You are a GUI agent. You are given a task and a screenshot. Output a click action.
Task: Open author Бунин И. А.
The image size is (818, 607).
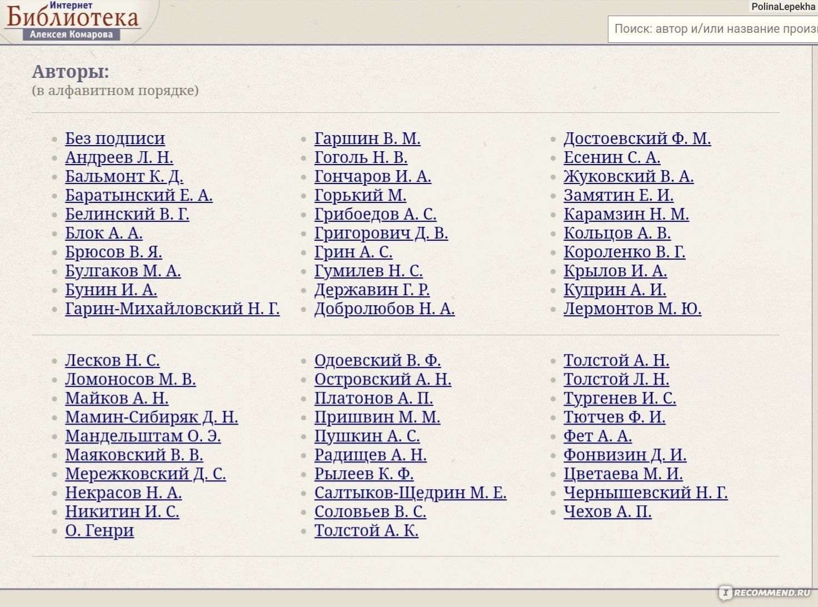(x=111, y=290)
